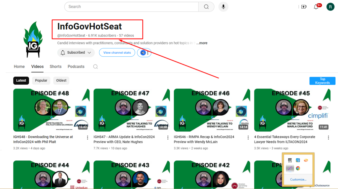Open options for ILTACON2024 takeaways video
The height and width of the screenshot is (189, 338).
point(328,138)
